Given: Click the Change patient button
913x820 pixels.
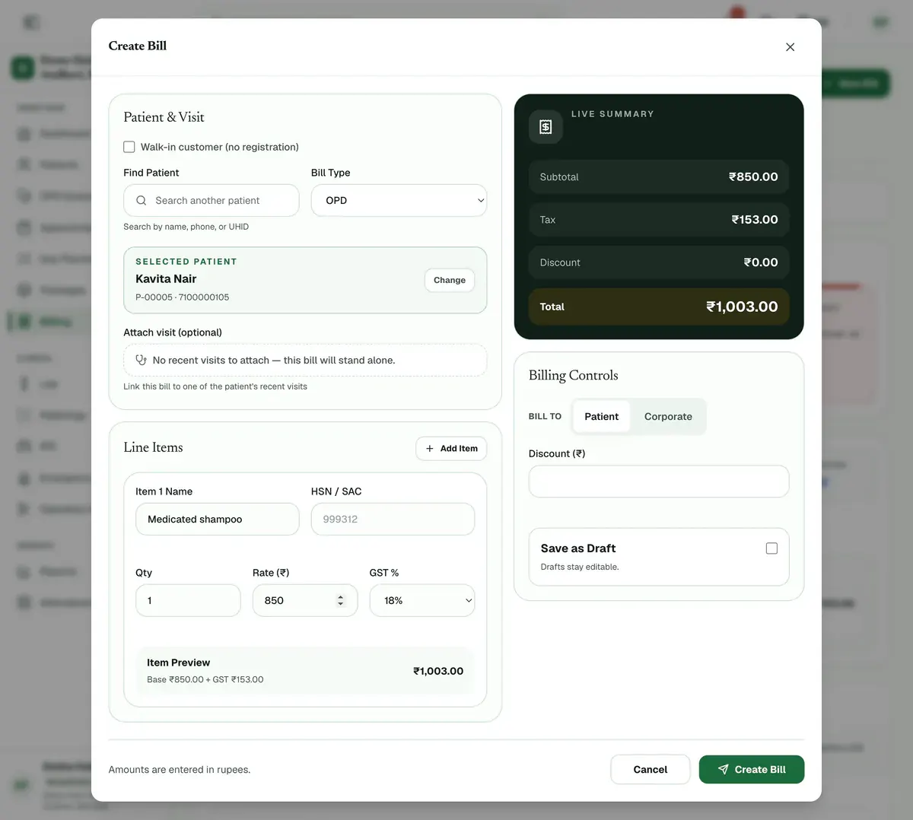Looking at the screenshot, I should tap(450, 280).
